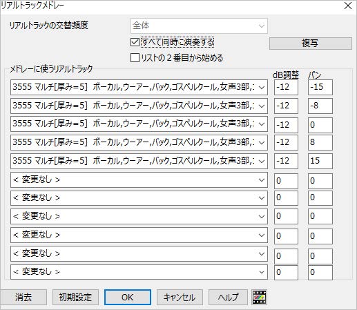The height and width of the screenshot is (310, 357).
Task: Open the リアルトラックの交替頻度 dropdown
Action: point(199,26)
